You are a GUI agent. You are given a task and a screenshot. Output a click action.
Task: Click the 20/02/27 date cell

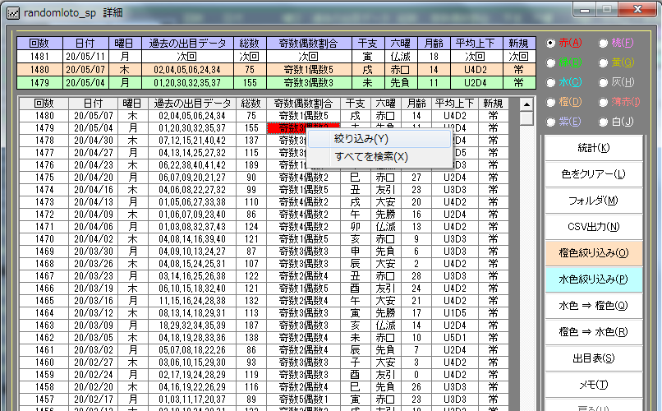pyautogui.click(x=94, y=363)
